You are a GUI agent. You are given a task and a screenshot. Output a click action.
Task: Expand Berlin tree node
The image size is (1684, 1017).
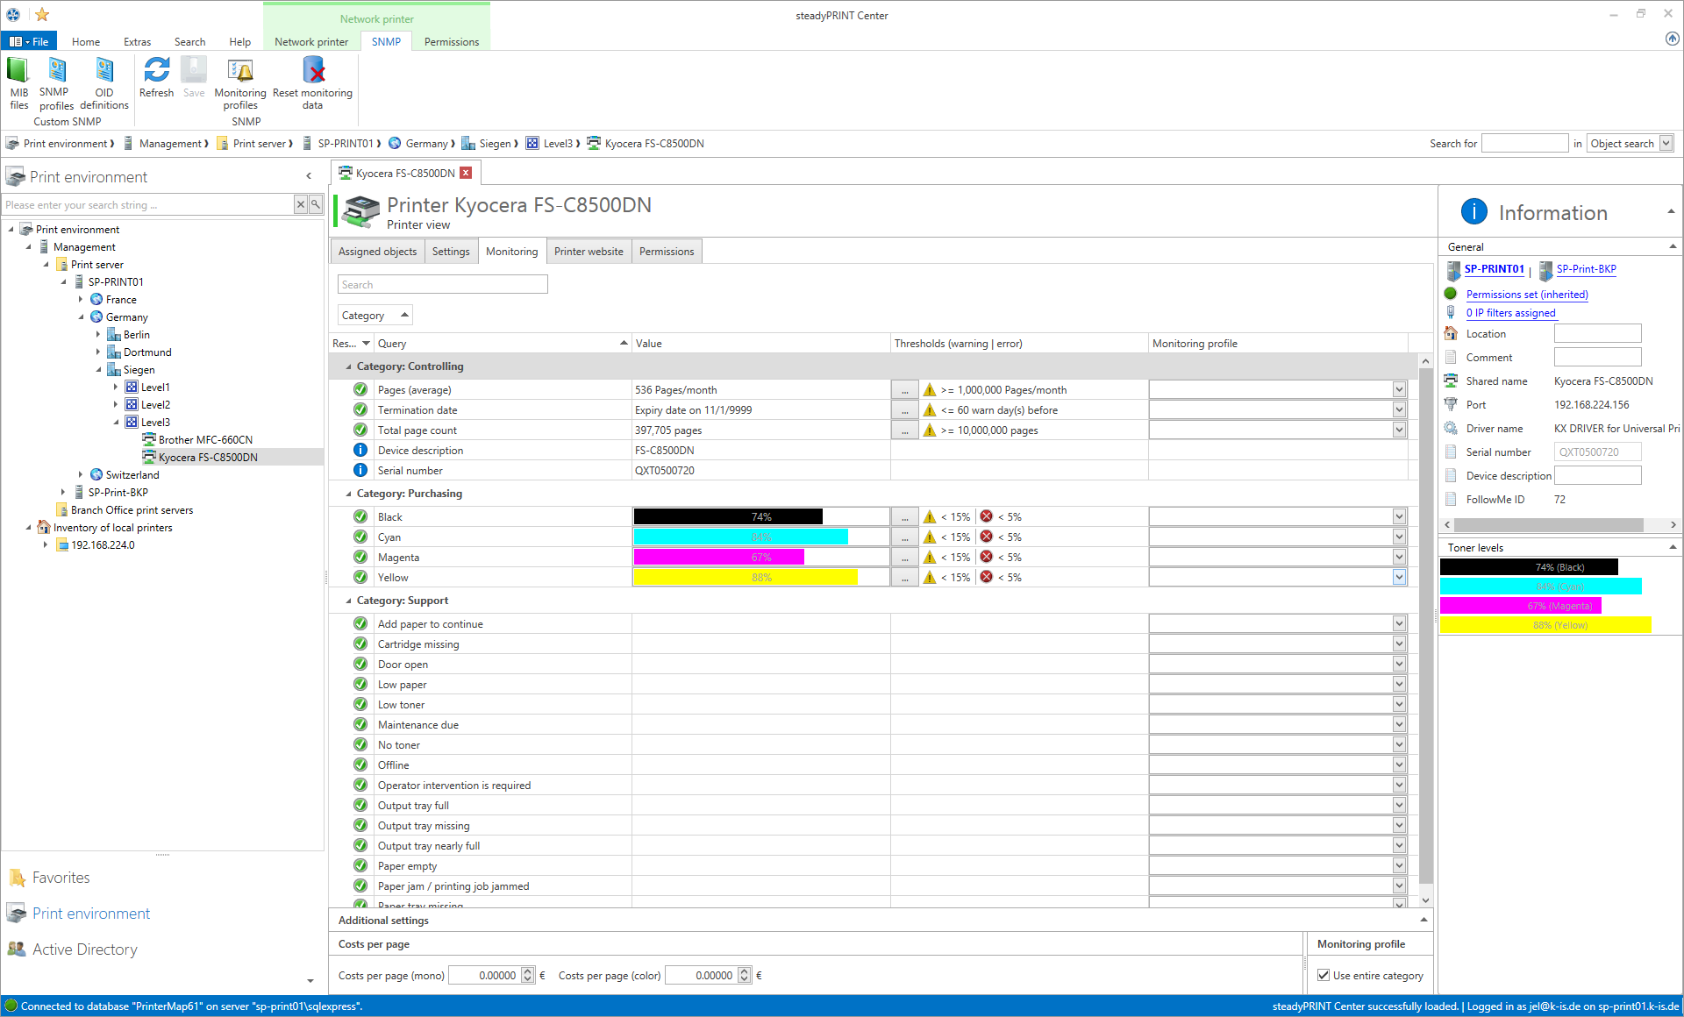[98, 334]
